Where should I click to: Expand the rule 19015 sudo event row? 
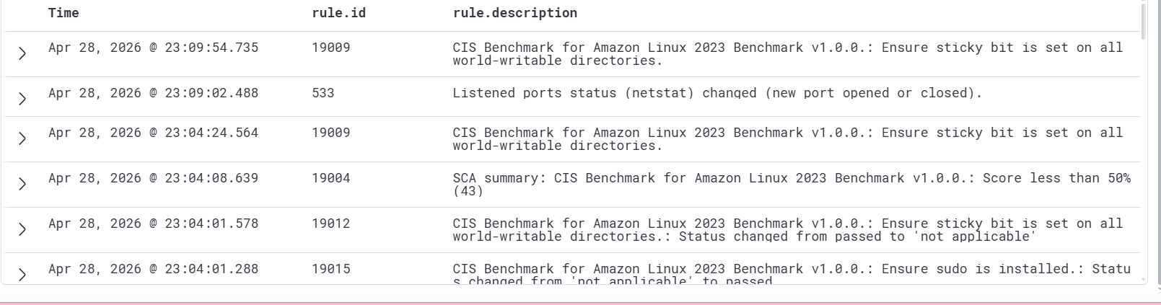(22, 275)
